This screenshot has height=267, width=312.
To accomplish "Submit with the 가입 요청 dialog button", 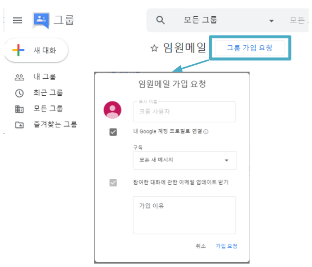I will coord(226,246).
